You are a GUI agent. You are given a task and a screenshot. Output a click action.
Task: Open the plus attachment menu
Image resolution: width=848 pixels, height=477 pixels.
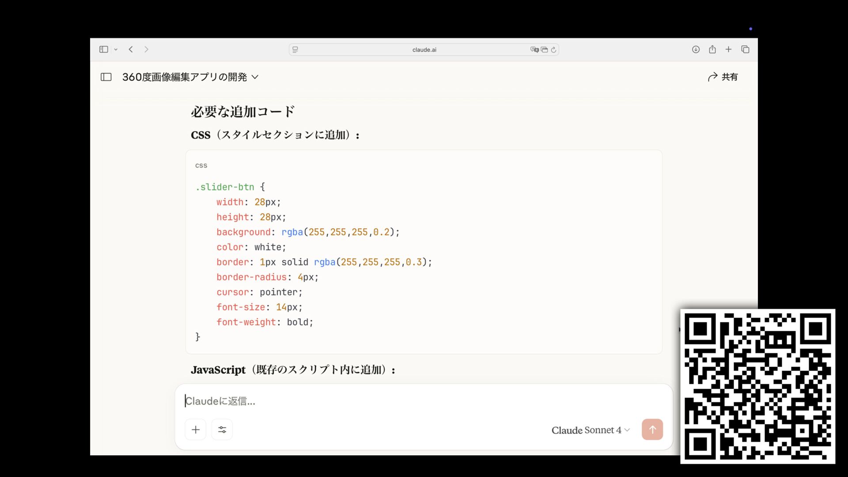tap(196, 430)
